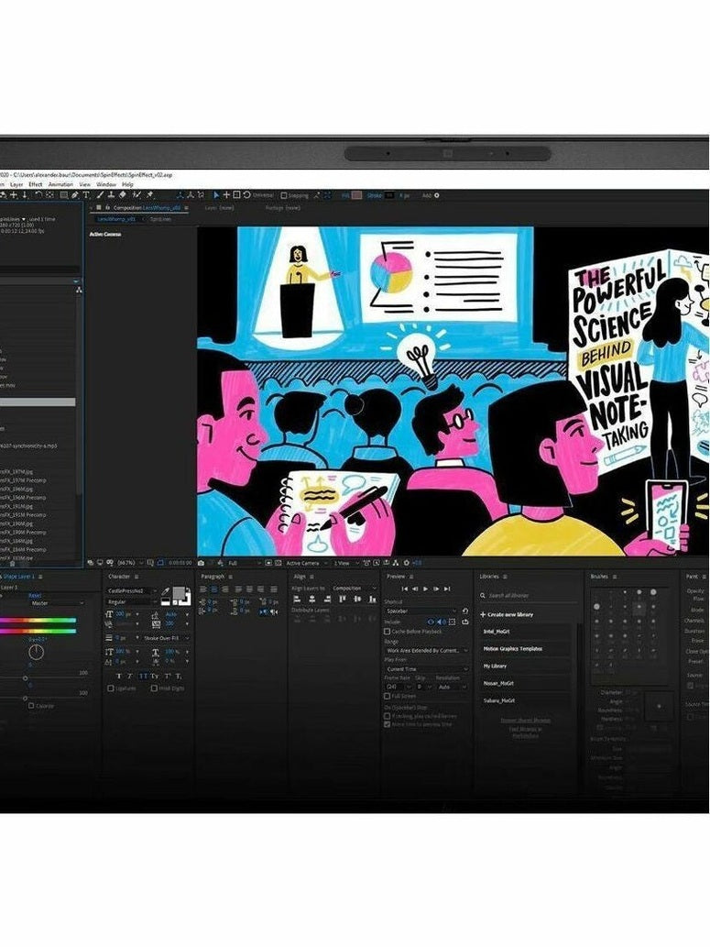Viewport: 710px width, 947px height.
Task: Toggle the Full Screen checkbox
Action: click(387, 696)
